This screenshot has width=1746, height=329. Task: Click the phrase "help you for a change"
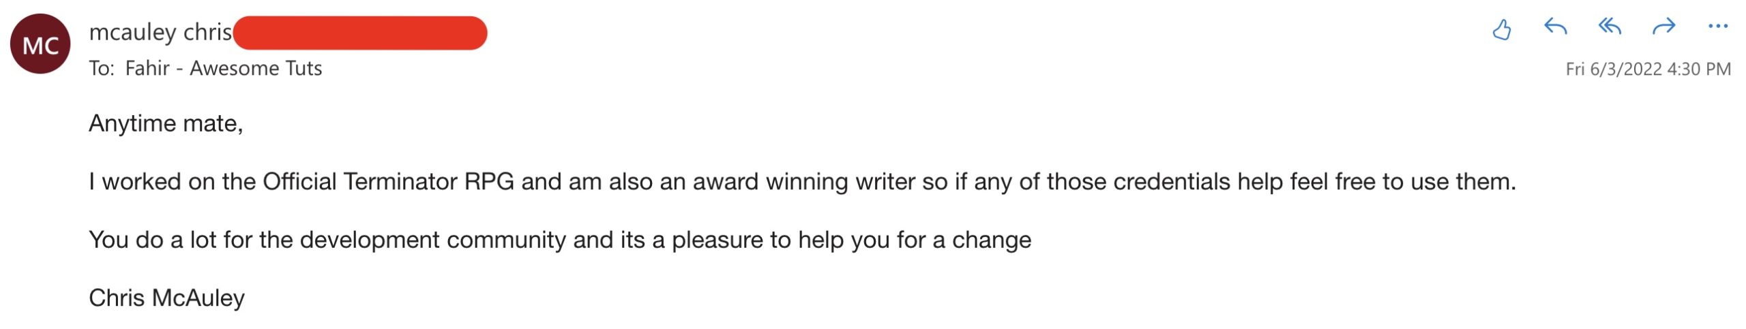click(915, 240)
